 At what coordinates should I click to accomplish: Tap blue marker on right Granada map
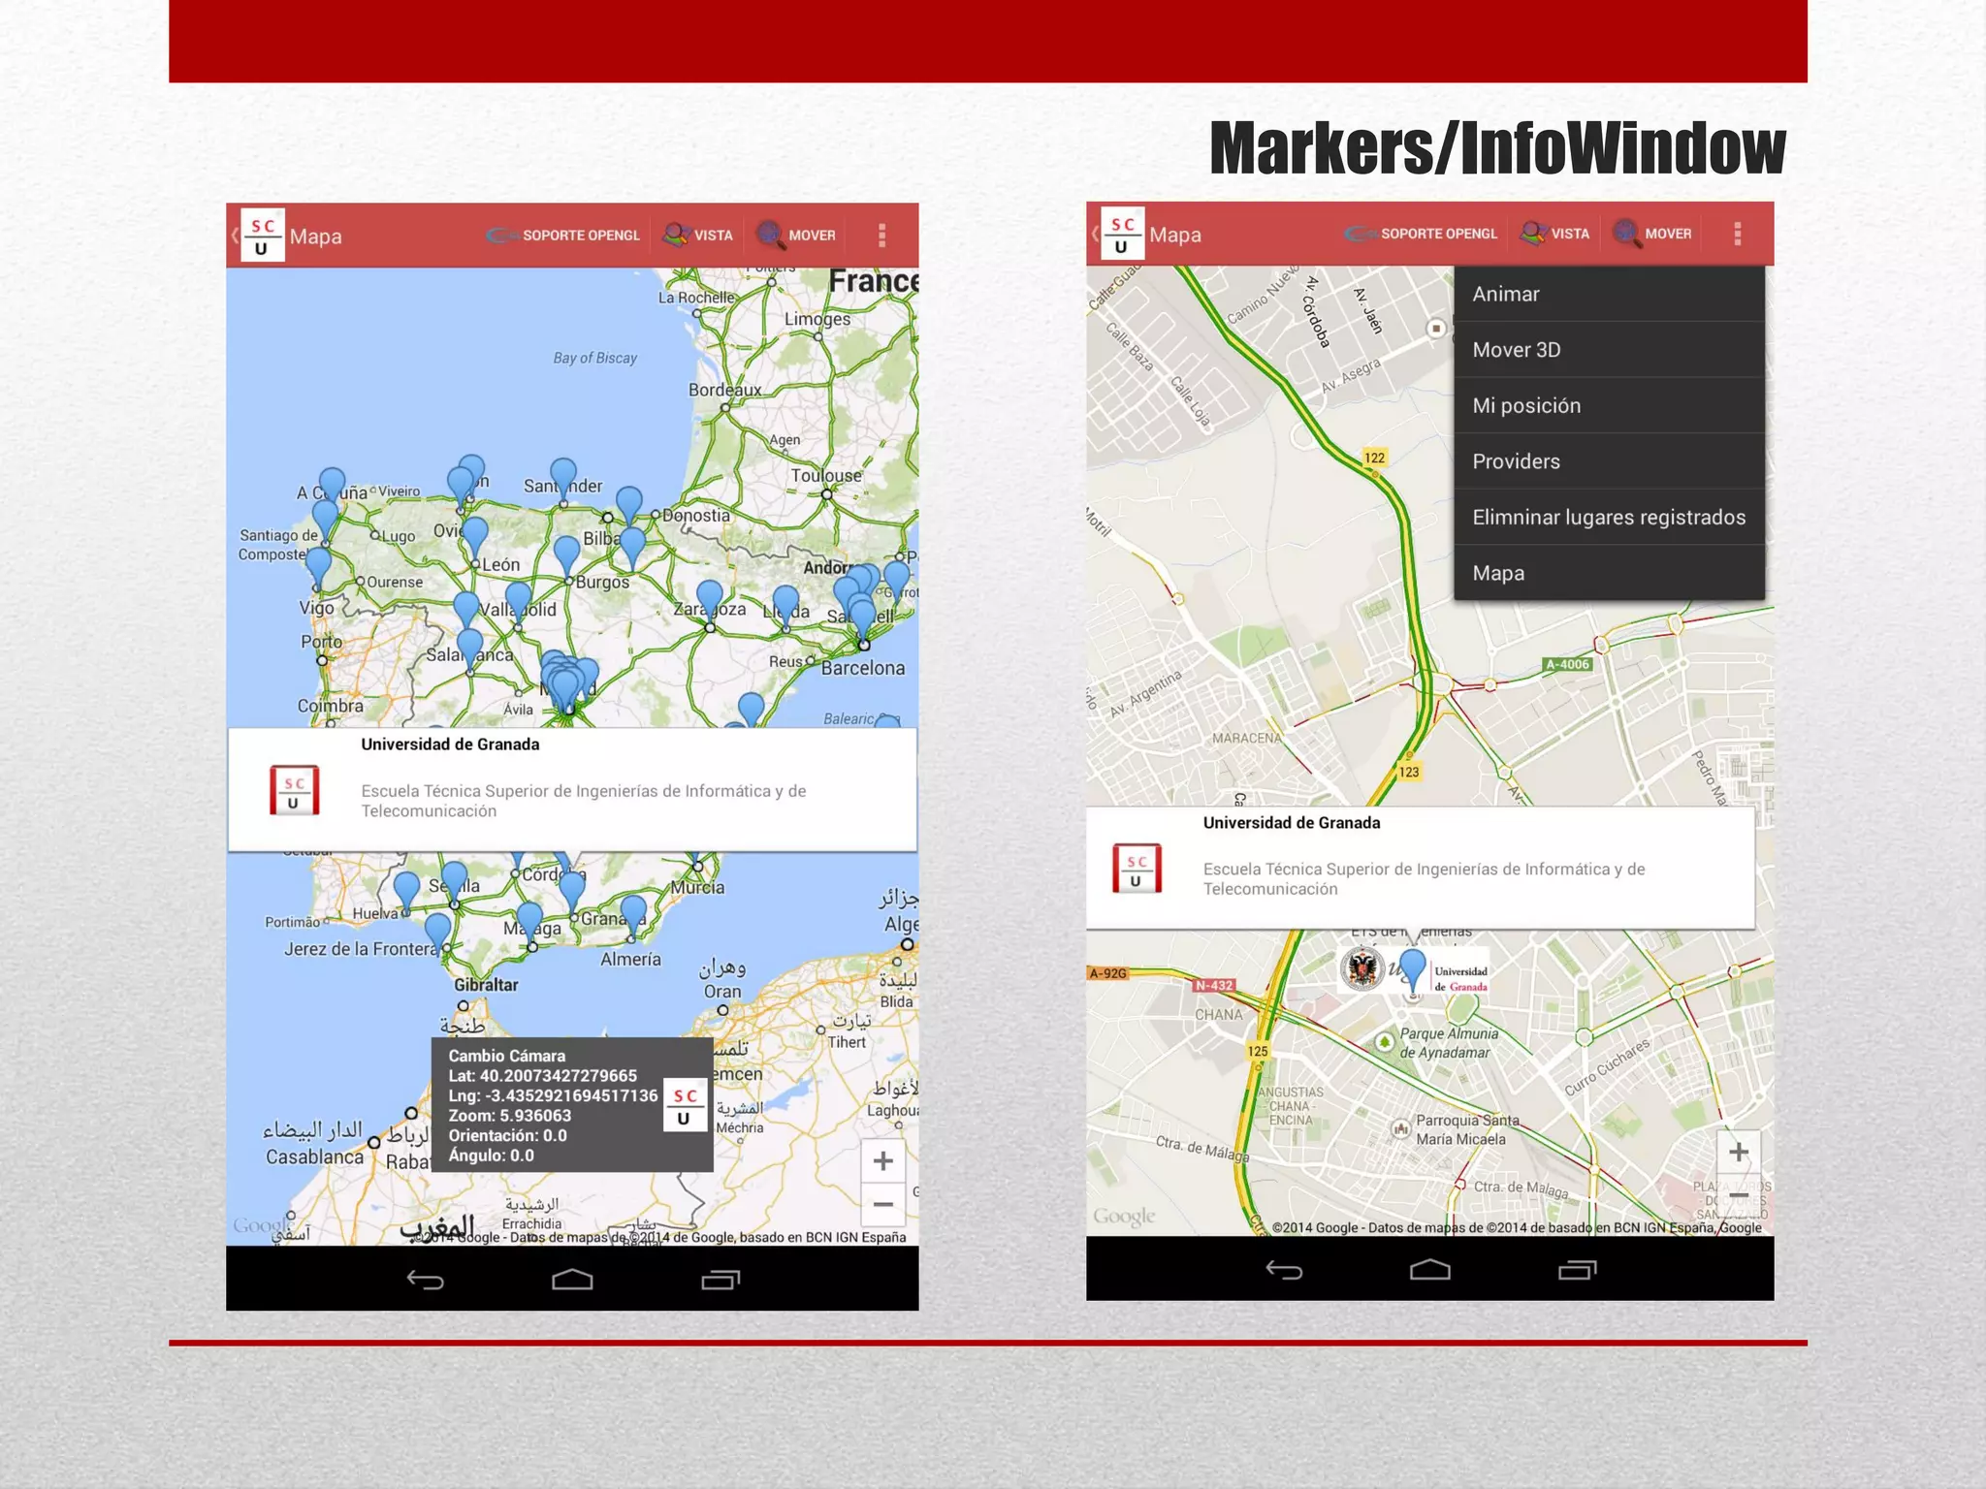tap(1413, 968)
